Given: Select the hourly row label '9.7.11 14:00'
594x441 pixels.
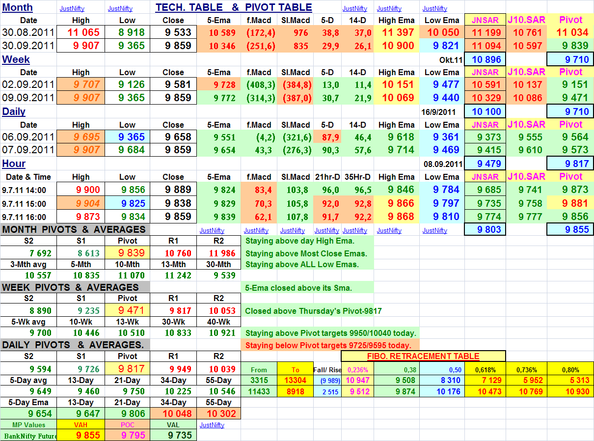Looking at the screenshot, I should point(28,190).
